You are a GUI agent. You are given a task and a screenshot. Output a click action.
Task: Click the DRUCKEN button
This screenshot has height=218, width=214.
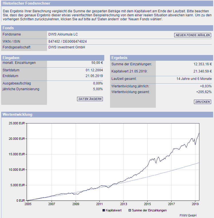pos(203,102)
